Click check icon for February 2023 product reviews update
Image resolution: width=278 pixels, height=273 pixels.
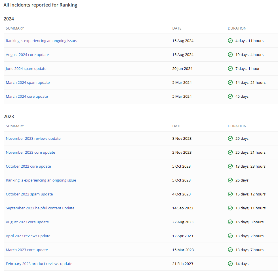click(x=230, y=264)
